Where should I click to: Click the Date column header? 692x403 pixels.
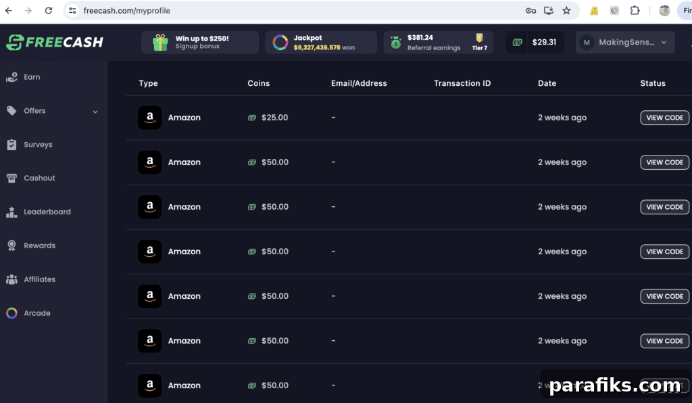click(547, 83)
